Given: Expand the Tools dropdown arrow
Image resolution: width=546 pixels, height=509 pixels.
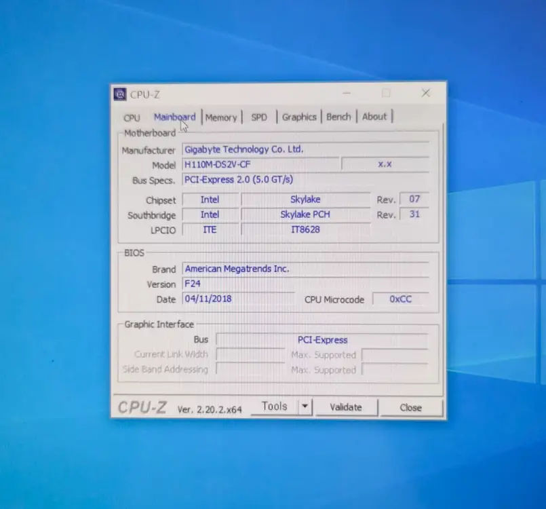Looking at the screenshot, I should click(305, 407).
